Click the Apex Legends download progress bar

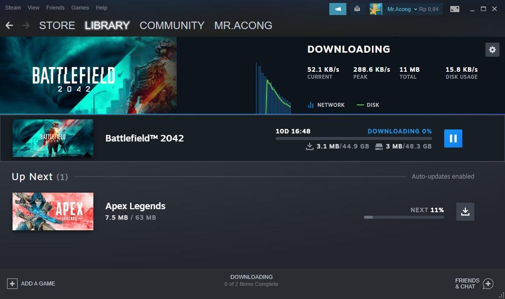pos(404,217)
